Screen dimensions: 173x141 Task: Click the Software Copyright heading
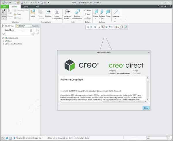click(72, 79)
